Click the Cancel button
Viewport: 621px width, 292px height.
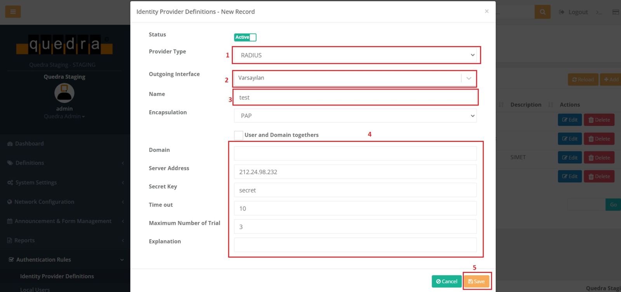[446, 281]
